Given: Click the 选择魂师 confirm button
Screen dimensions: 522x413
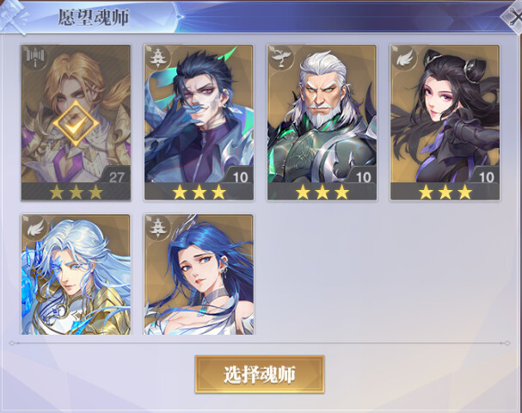Looking at the screenshot, I should pos(260,374).
